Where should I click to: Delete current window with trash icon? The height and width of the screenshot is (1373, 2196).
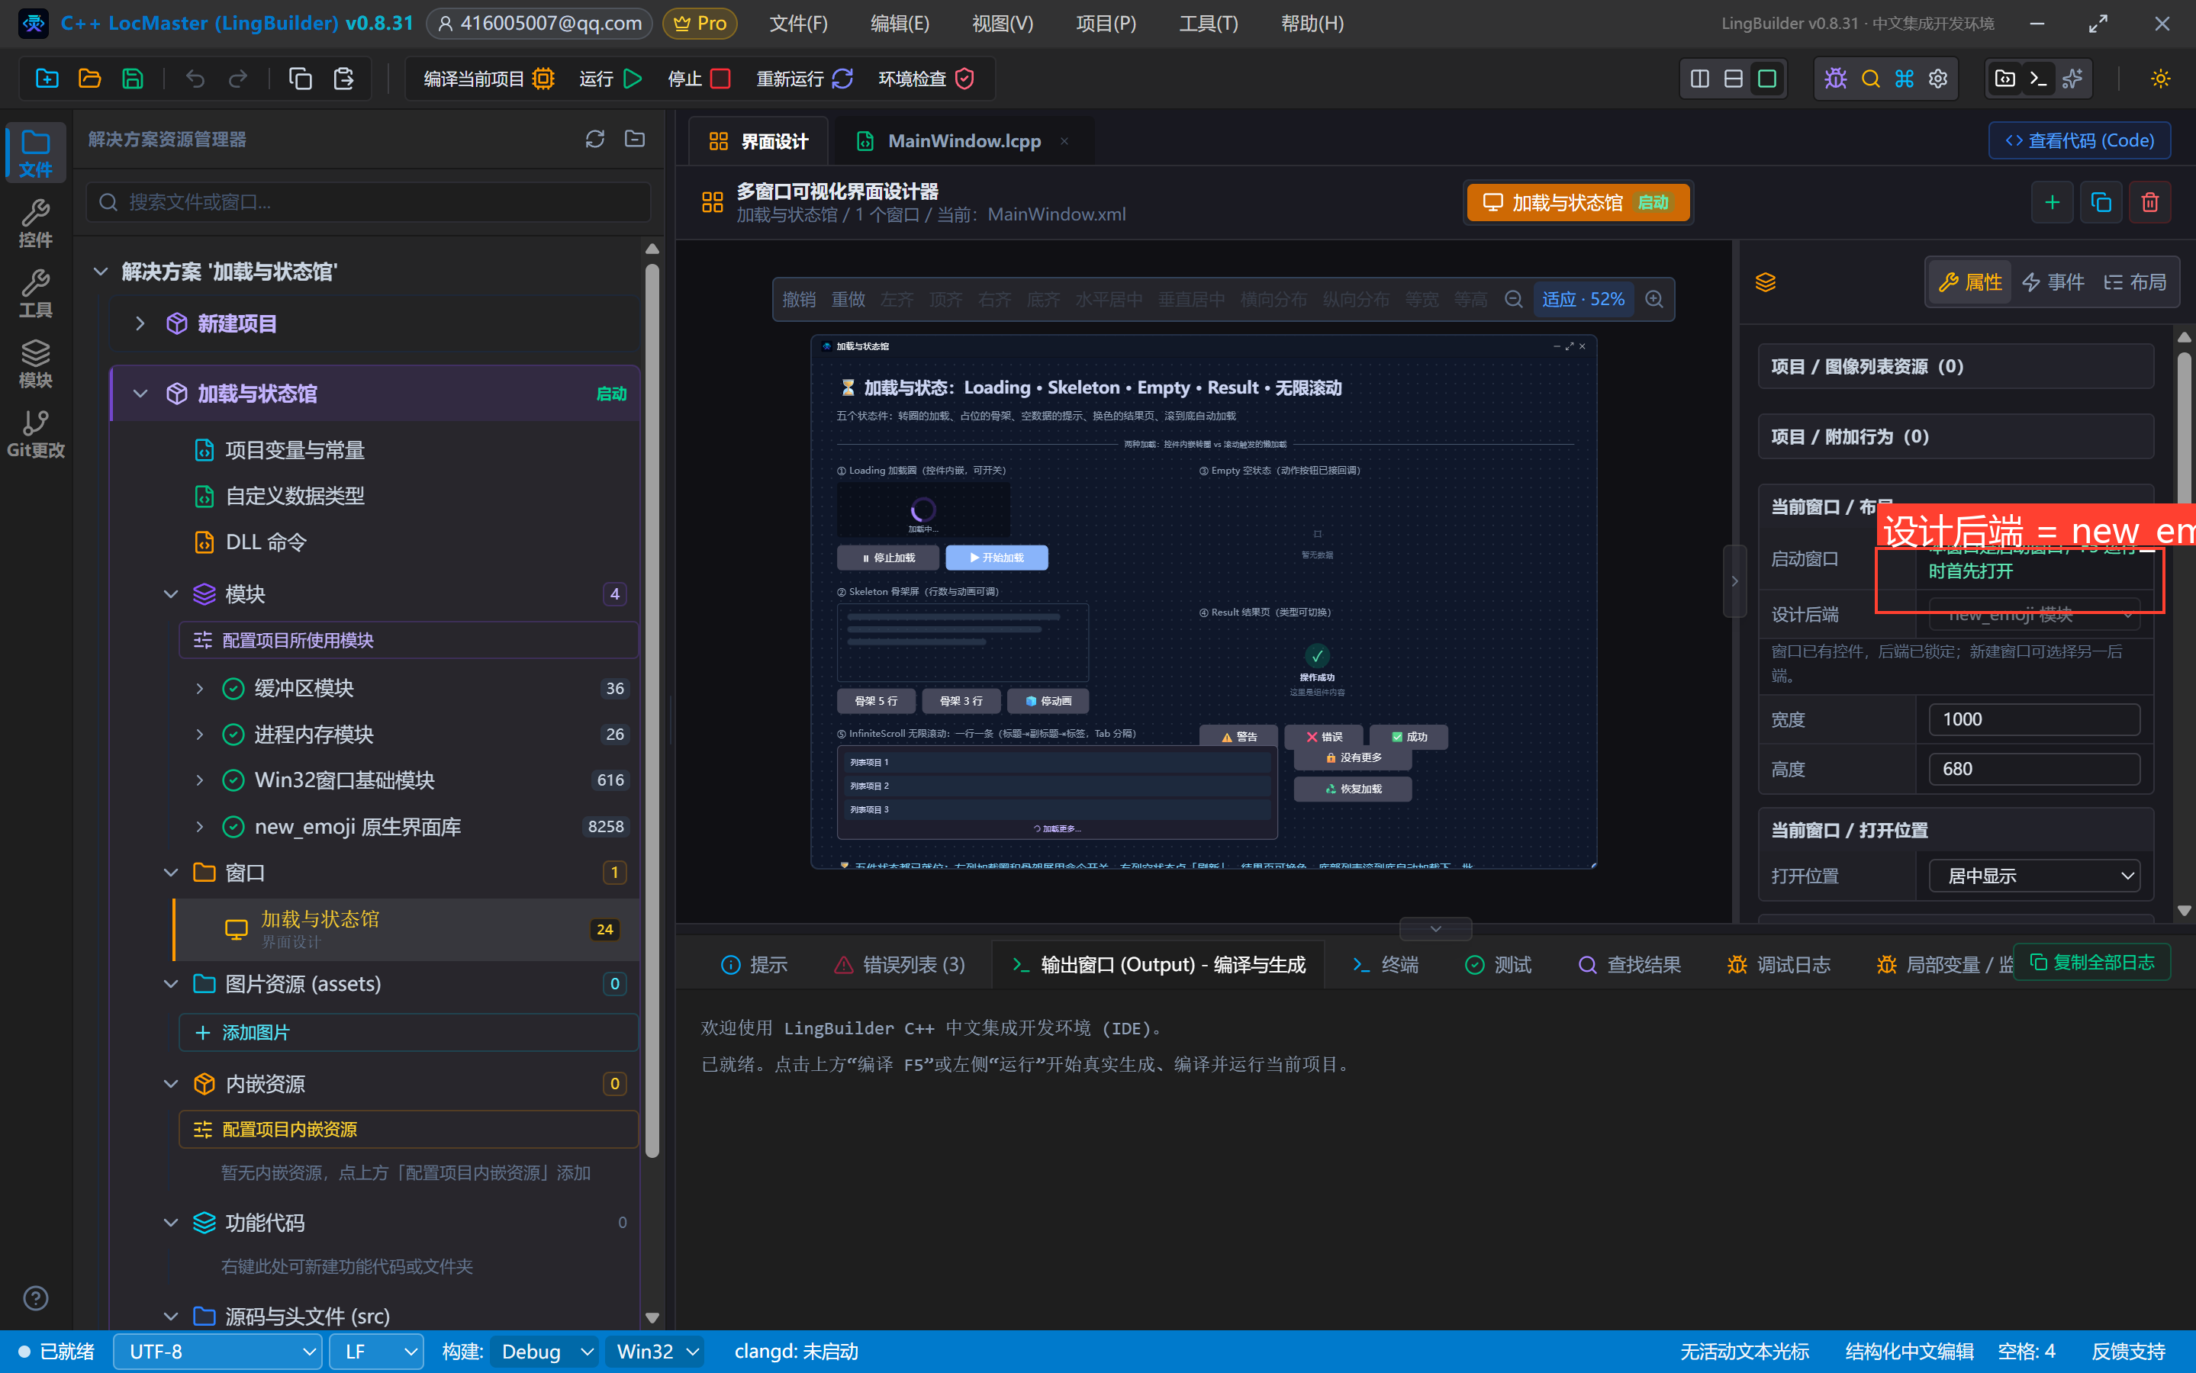click(x=2149, y=201)
